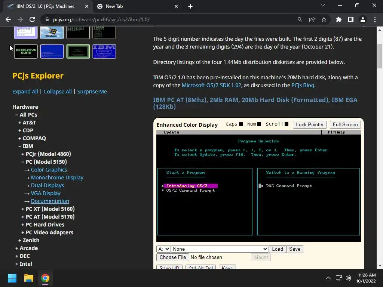
Task: Reload the page
Action: pyautogui.click(x=32, y=19)
